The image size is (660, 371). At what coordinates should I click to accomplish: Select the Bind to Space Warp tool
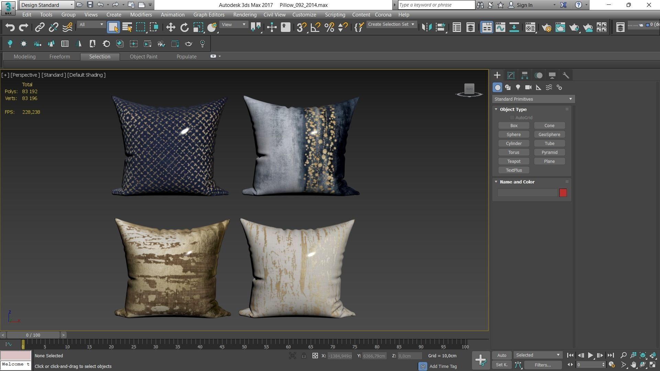pyautogui.click(x=67, y=27)
